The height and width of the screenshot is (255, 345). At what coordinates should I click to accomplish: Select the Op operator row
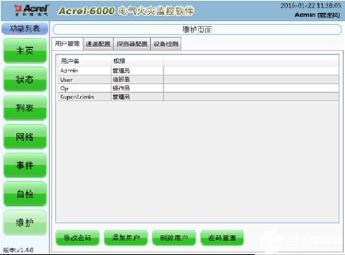pyautogui.click(x=198, y=88)
